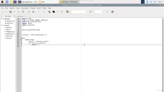Run the script with the paper plane icon
The height and width of the screenshot is (92, 164).
click(62, 12)
